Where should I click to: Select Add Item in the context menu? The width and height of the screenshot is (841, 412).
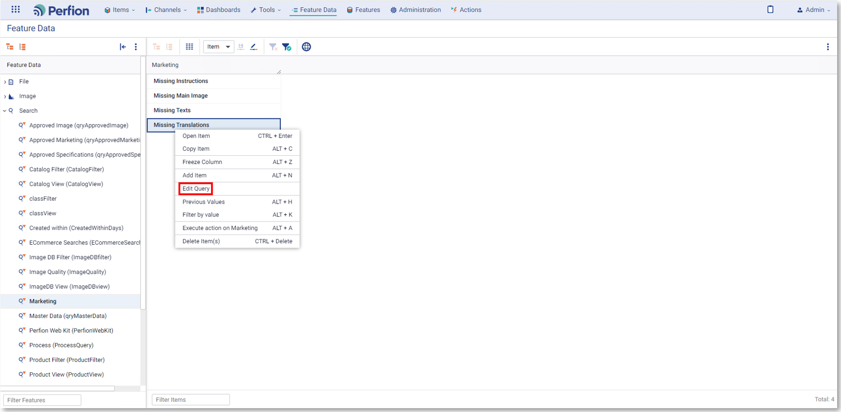(x=237, y=175)
